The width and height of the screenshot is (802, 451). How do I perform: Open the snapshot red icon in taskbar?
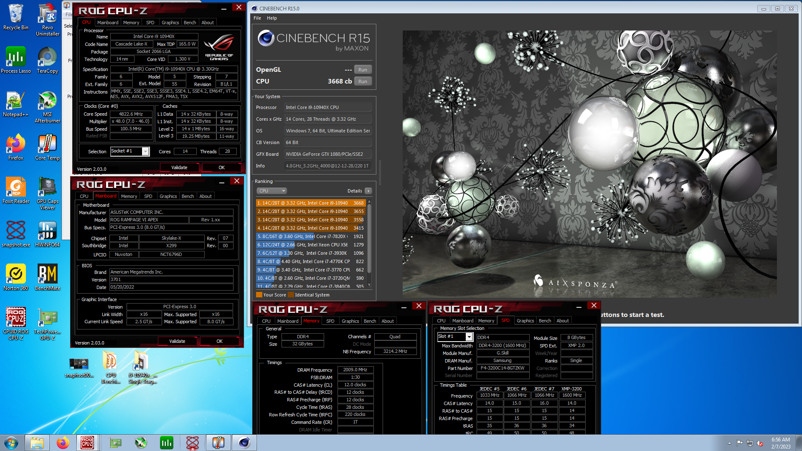click(192, 443)
